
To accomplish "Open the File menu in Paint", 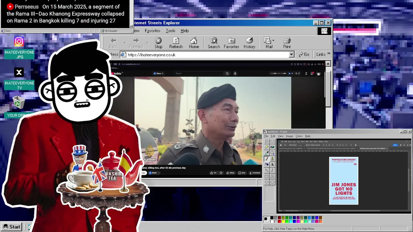I will [266, 136].
